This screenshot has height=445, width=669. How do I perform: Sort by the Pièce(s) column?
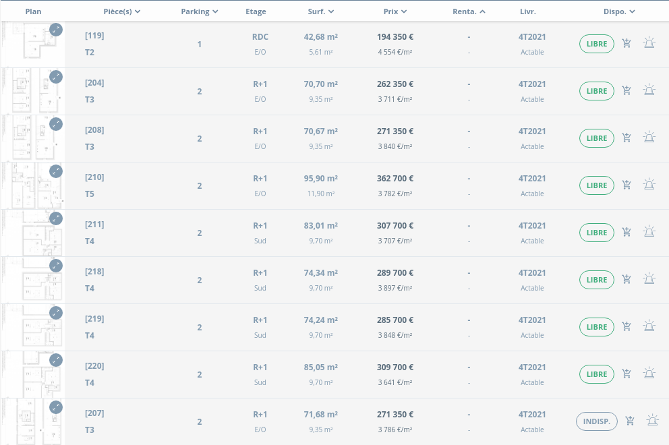point(122,11)
